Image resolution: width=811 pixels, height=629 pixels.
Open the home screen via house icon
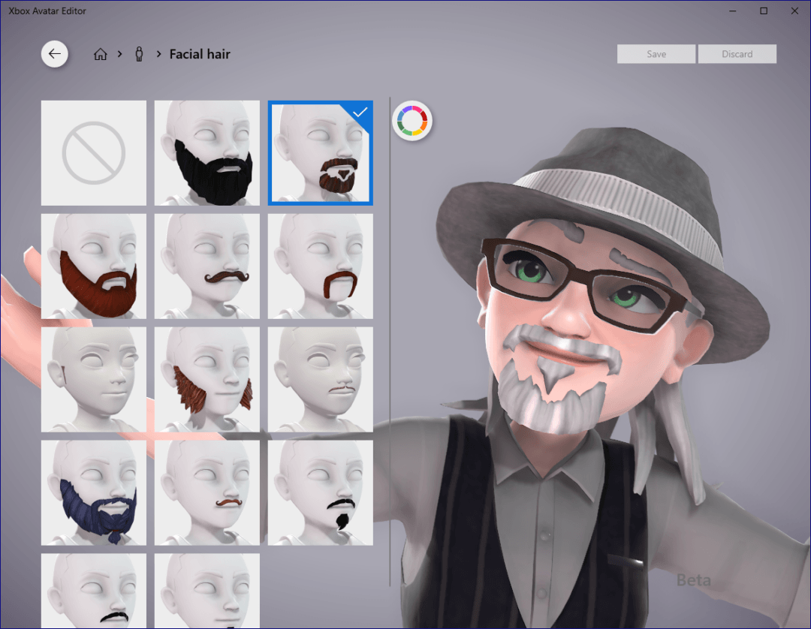[101, 54]
